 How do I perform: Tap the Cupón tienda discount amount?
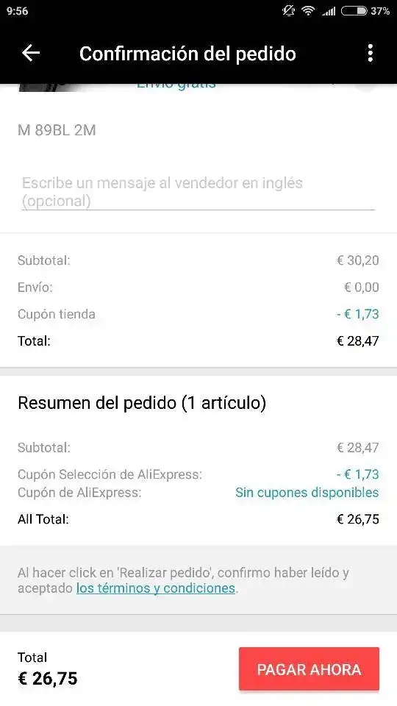point(357,314)
